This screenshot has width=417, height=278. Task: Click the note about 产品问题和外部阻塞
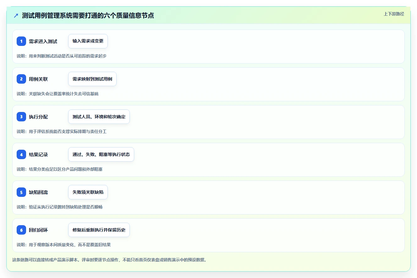click(x=60, y=169)
